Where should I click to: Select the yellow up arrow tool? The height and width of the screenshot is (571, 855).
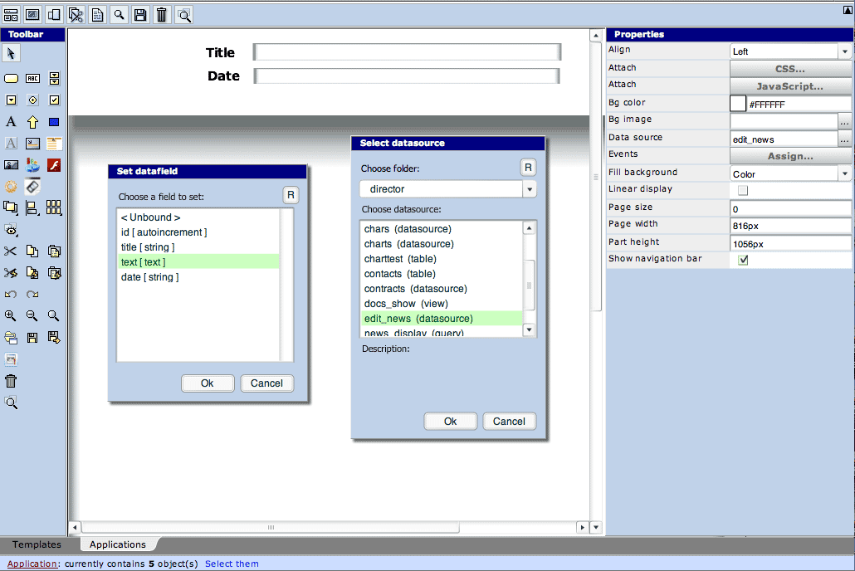[33, 122]
